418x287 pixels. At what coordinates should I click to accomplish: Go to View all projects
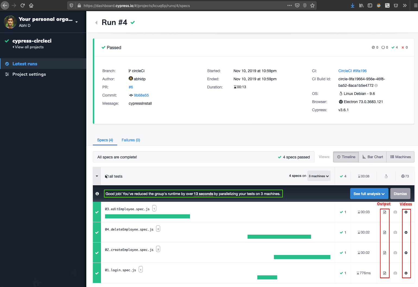click(28, 47)
